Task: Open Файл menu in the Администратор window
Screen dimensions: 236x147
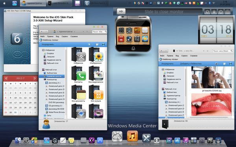Action: 42,36
